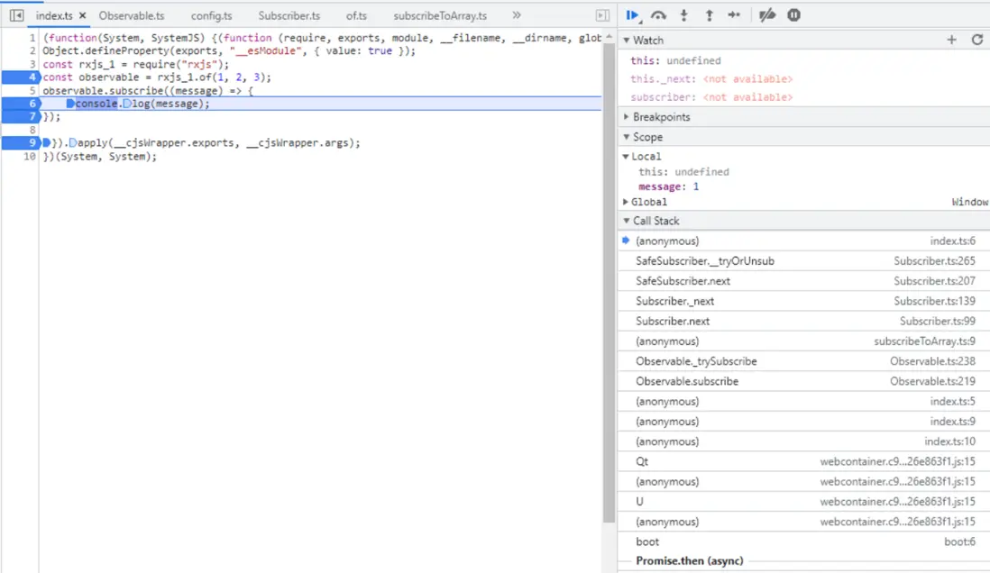Image resolution: width=990 pixels, height=573 pixels.
Task: Deactivate all breakpoints
Action: pos(767,15)
